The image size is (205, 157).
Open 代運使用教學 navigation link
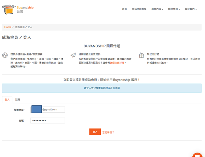139,9
